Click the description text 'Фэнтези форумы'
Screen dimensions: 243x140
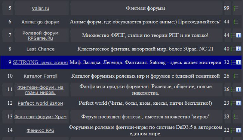tap(145, 8)
